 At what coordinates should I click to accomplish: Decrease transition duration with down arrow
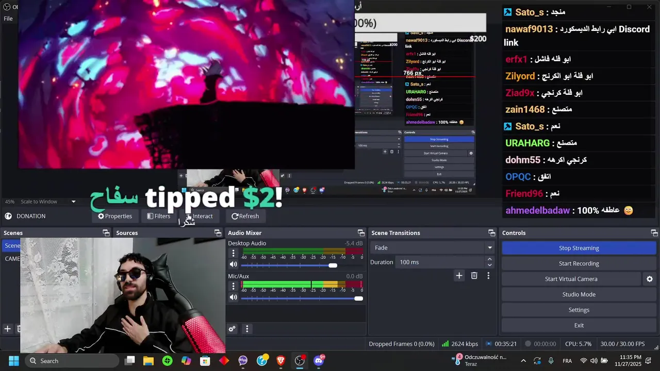[489, 265]
